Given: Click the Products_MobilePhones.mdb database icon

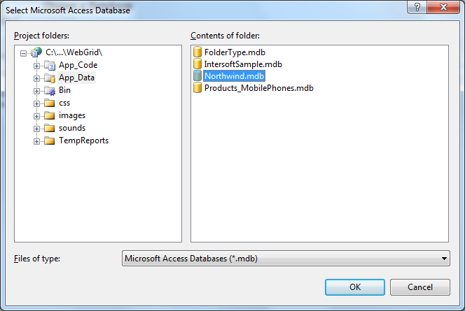Looking at the screenshot, I should click(x=197, y=88).
